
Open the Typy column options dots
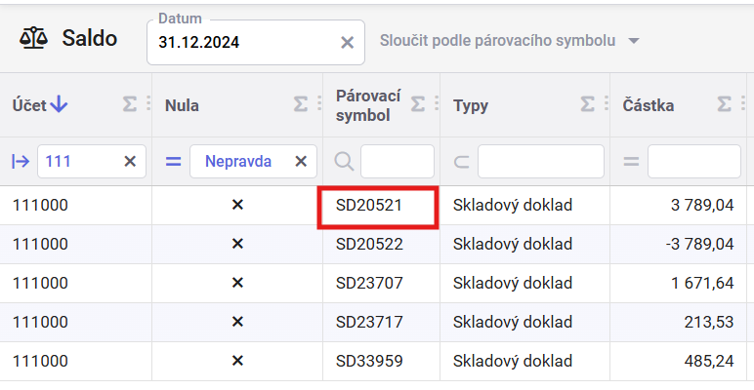coord(606,103)
